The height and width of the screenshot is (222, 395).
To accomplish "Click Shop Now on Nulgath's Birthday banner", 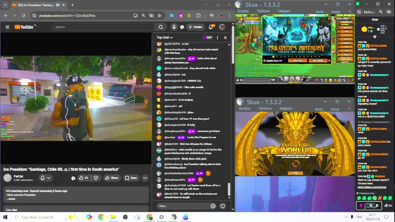I will tap(298, 61).
